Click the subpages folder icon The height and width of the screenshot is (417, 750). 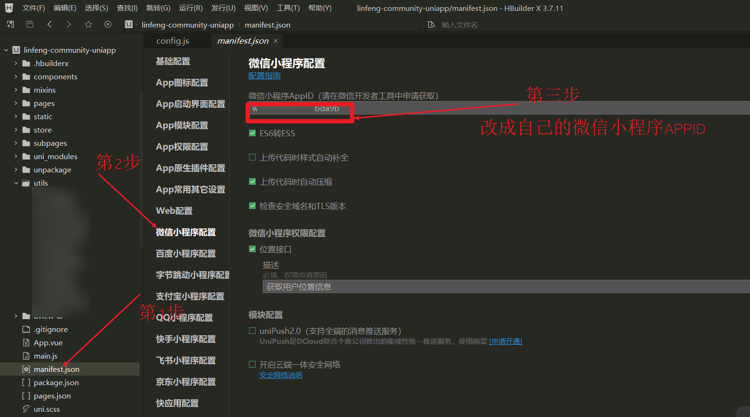pos(26,143)
